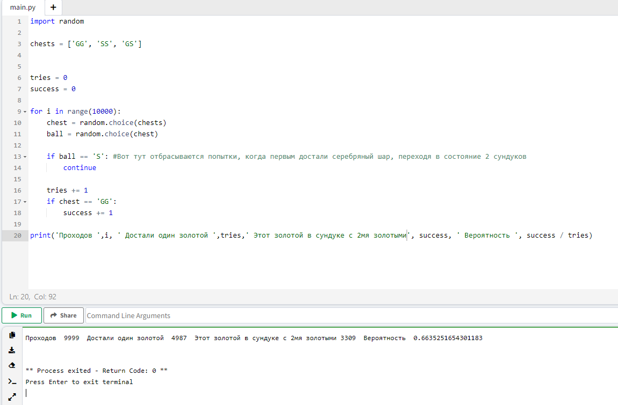Image resolution: width=618 pixels, height=405 pixels.
Task: Share the code via Share button
Action: [63, 315]
